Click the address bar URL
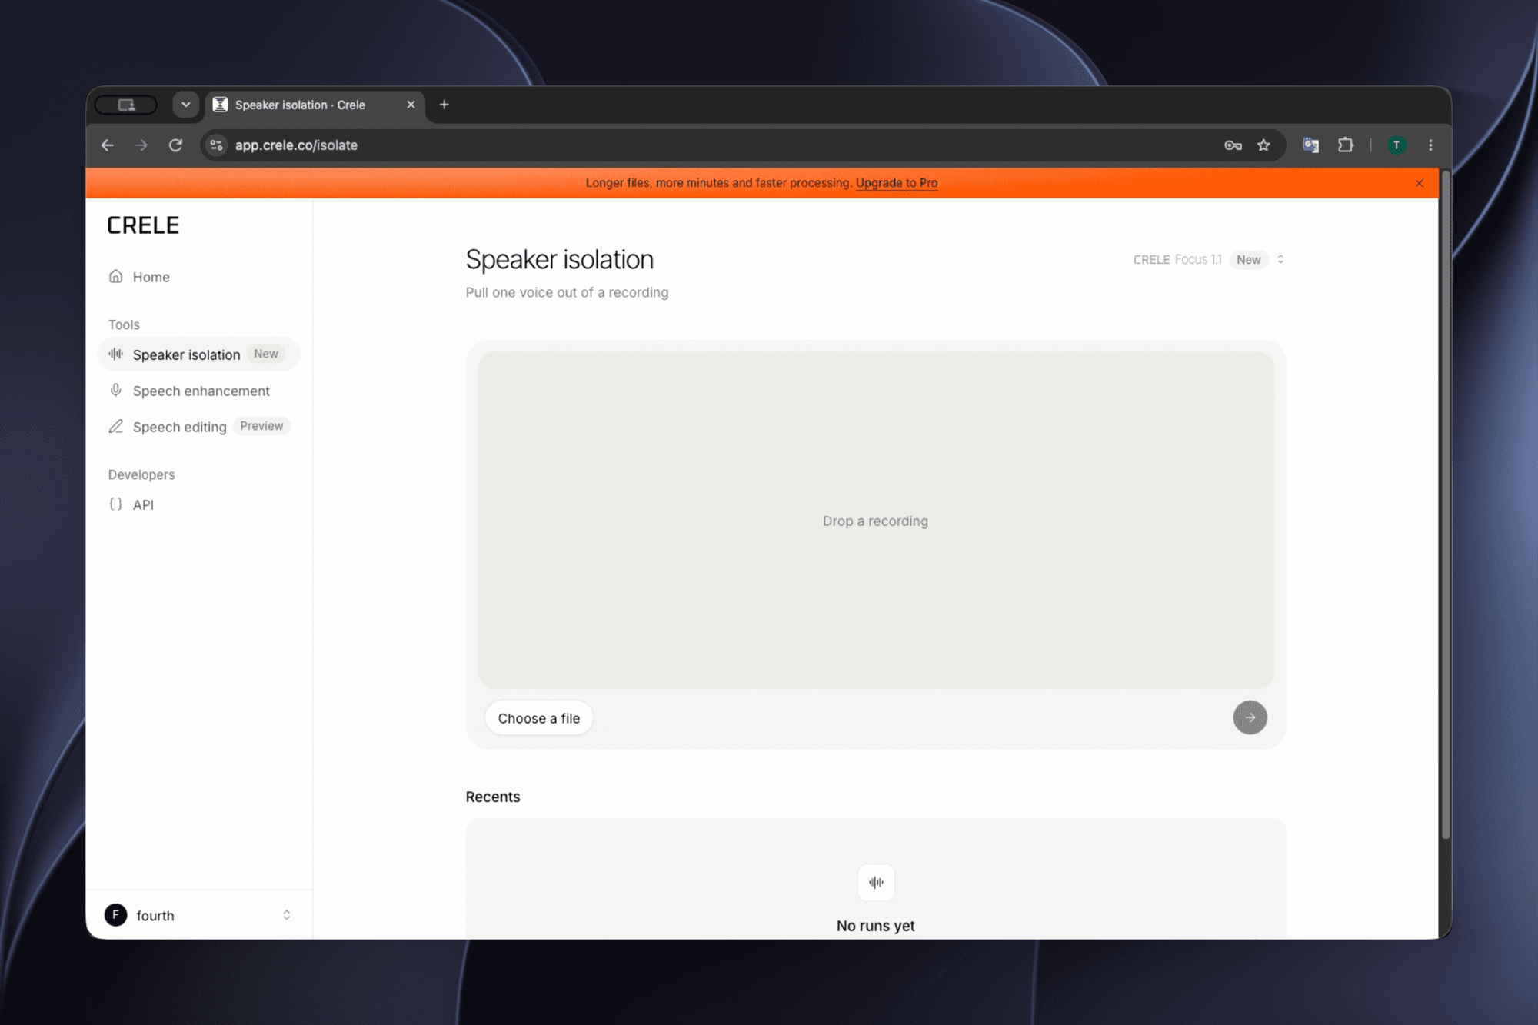The image size is (1538, 1025). [296, 145]
